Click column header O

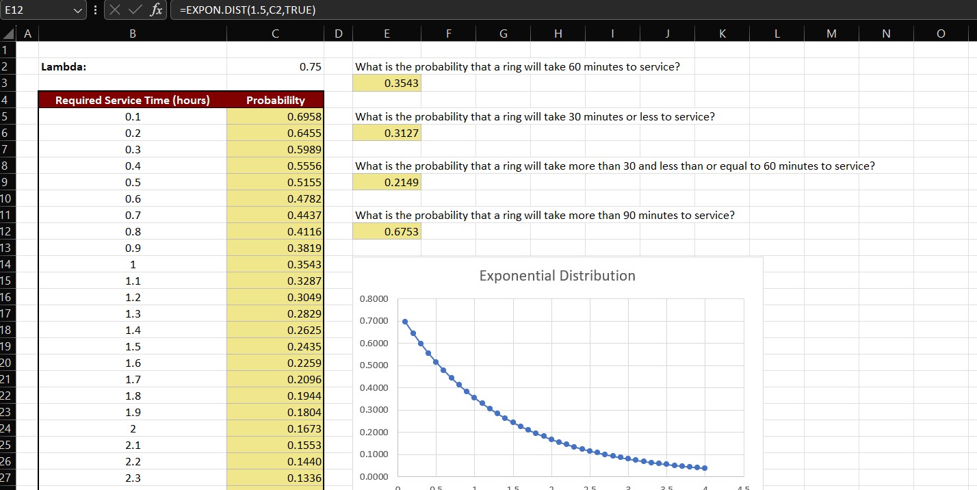(x=940, y=33)
